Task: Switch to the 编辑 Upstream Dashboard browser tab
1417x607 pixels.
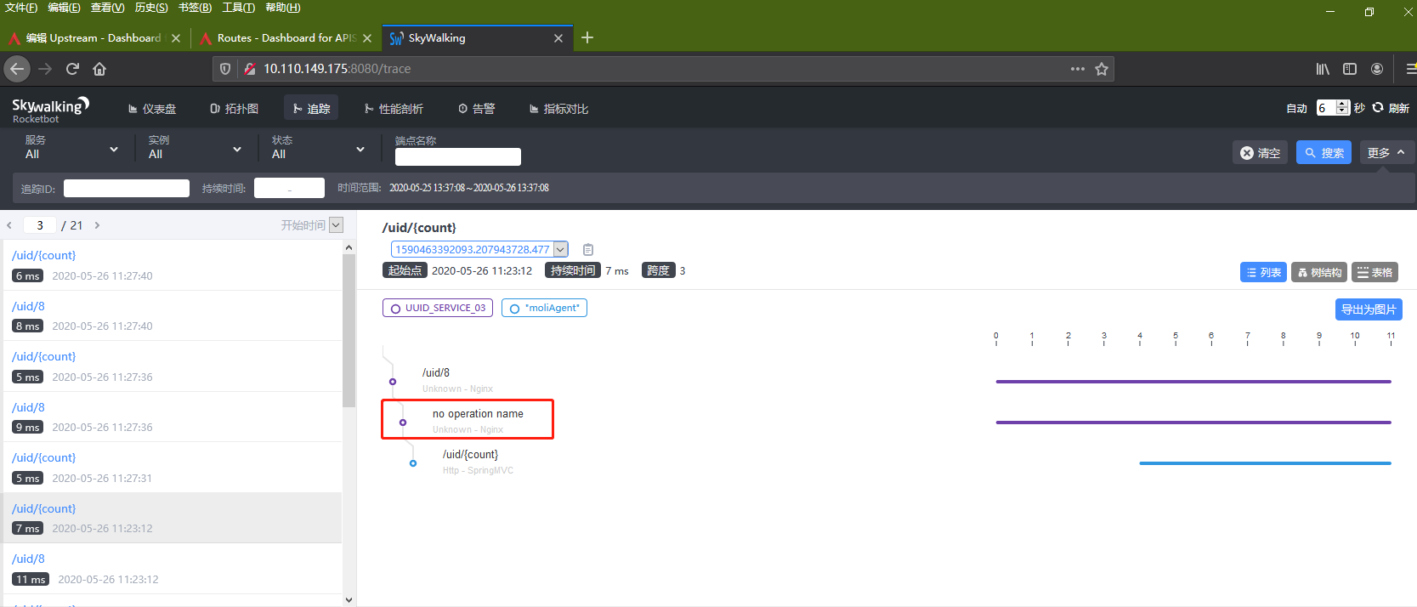Action: pyautogui.click(x=94, y=38)
